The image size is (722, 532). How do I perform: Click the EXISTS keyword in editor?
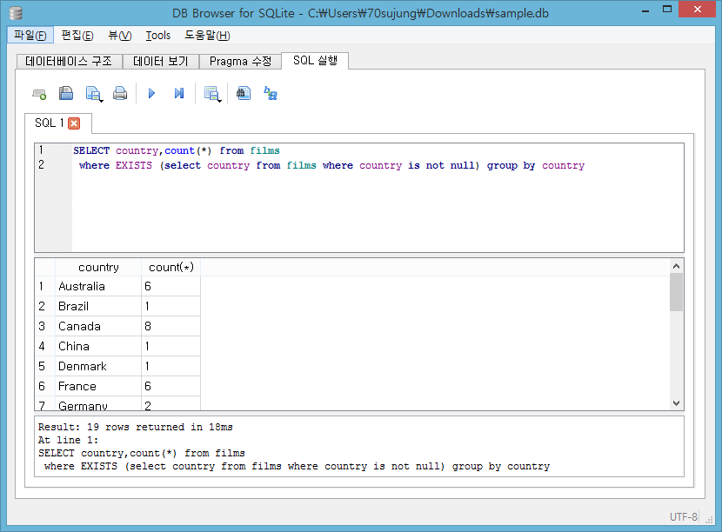[134, 166]
